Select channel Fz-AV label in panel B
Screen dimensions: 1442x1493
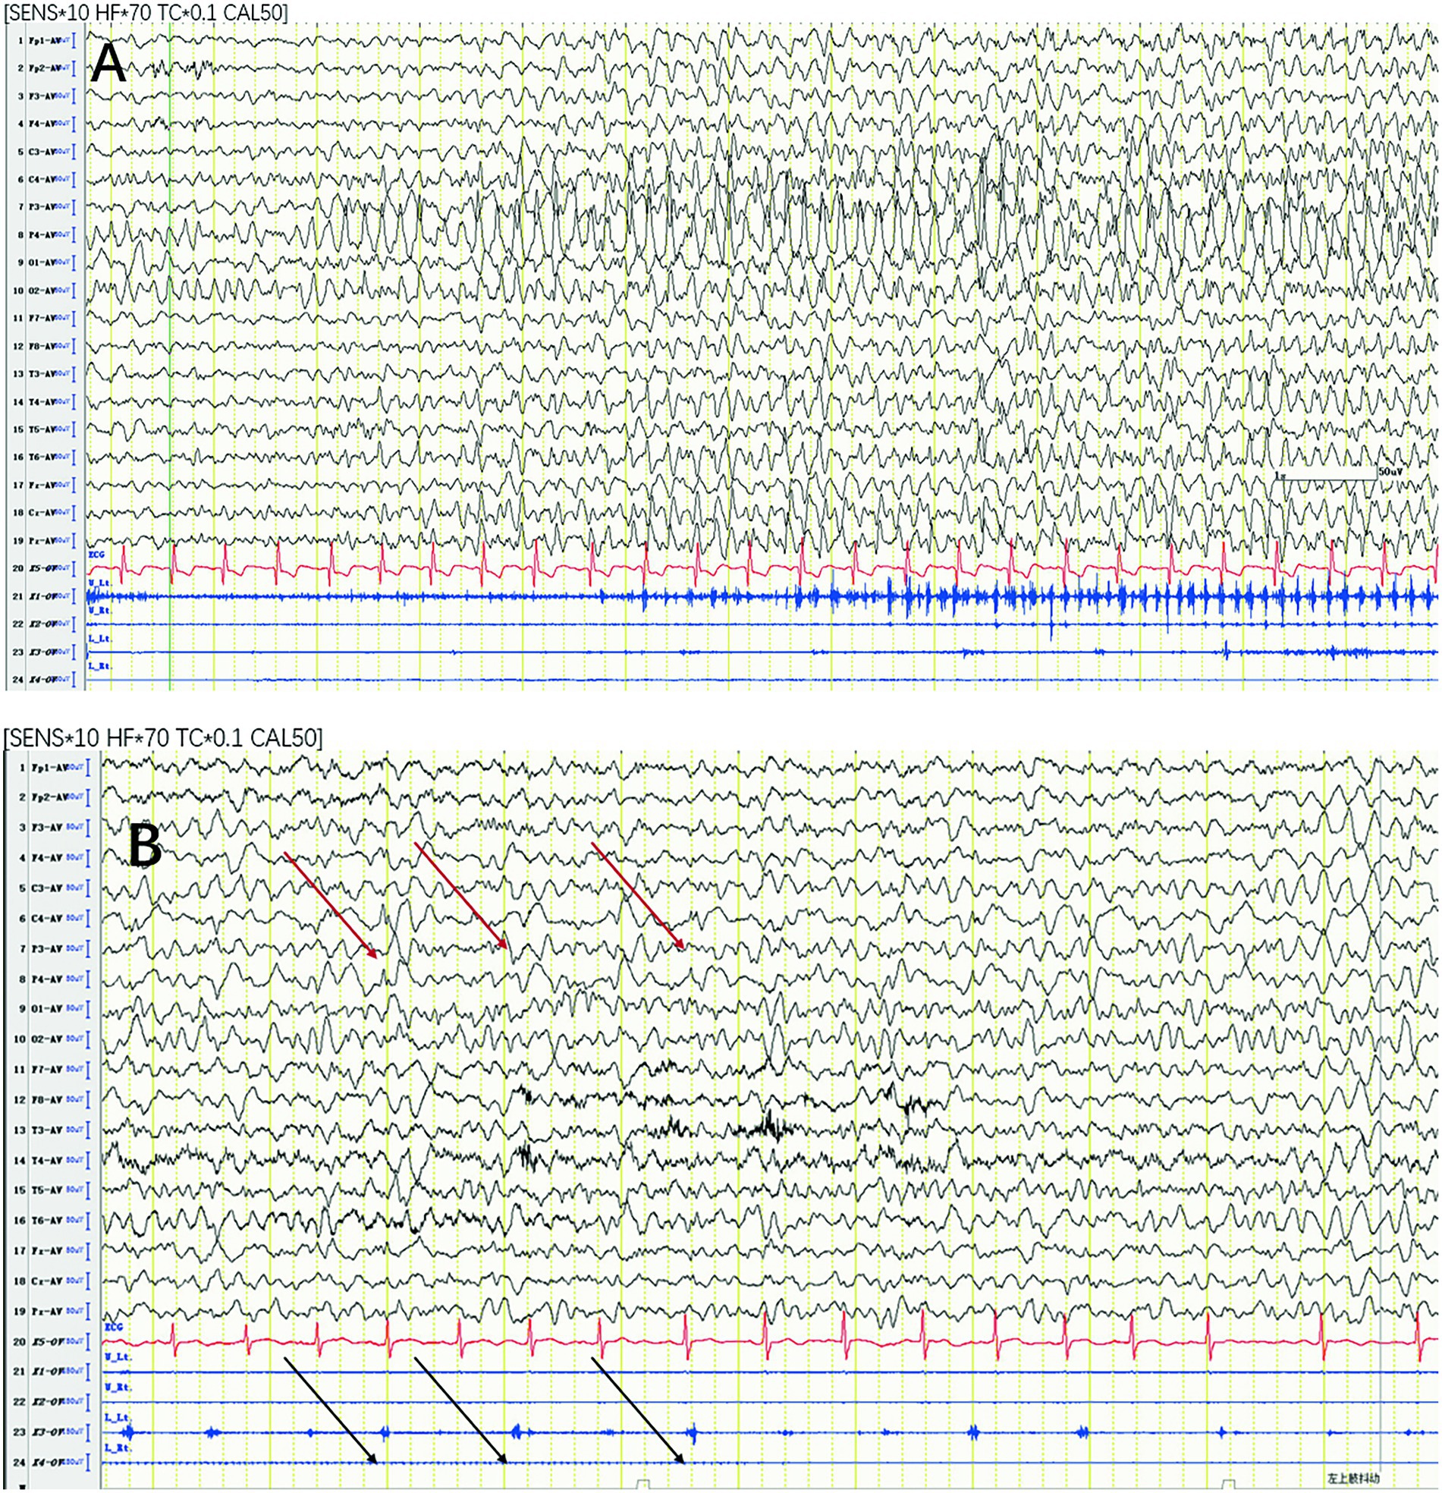(x=46, y=1251)
